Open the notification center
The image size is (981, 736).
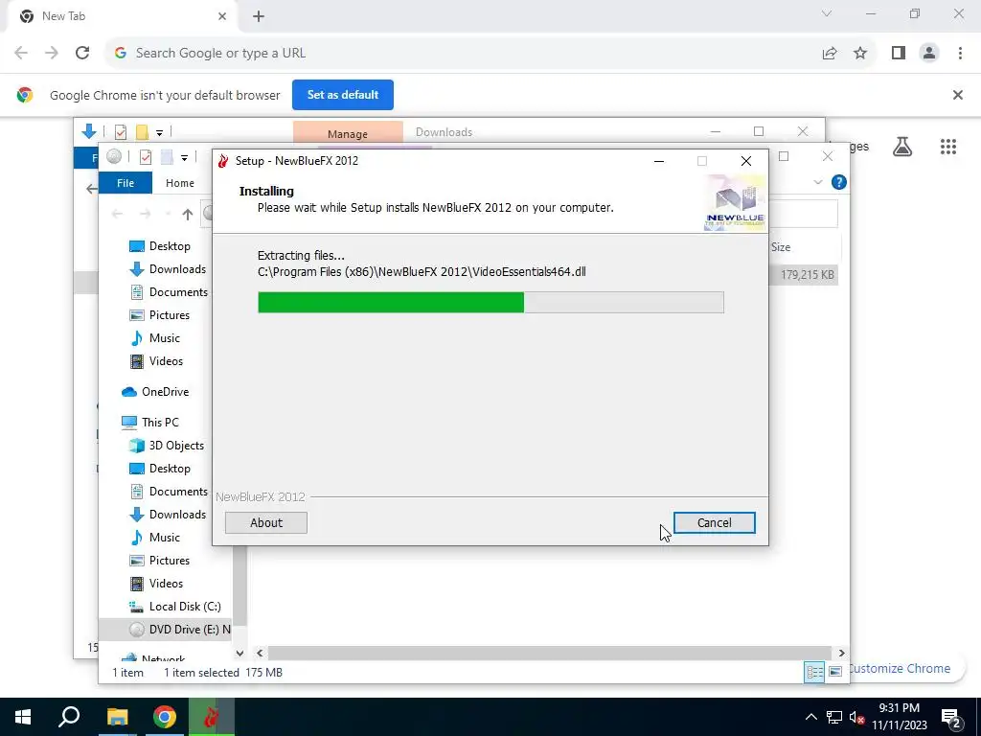coord(951,717)
